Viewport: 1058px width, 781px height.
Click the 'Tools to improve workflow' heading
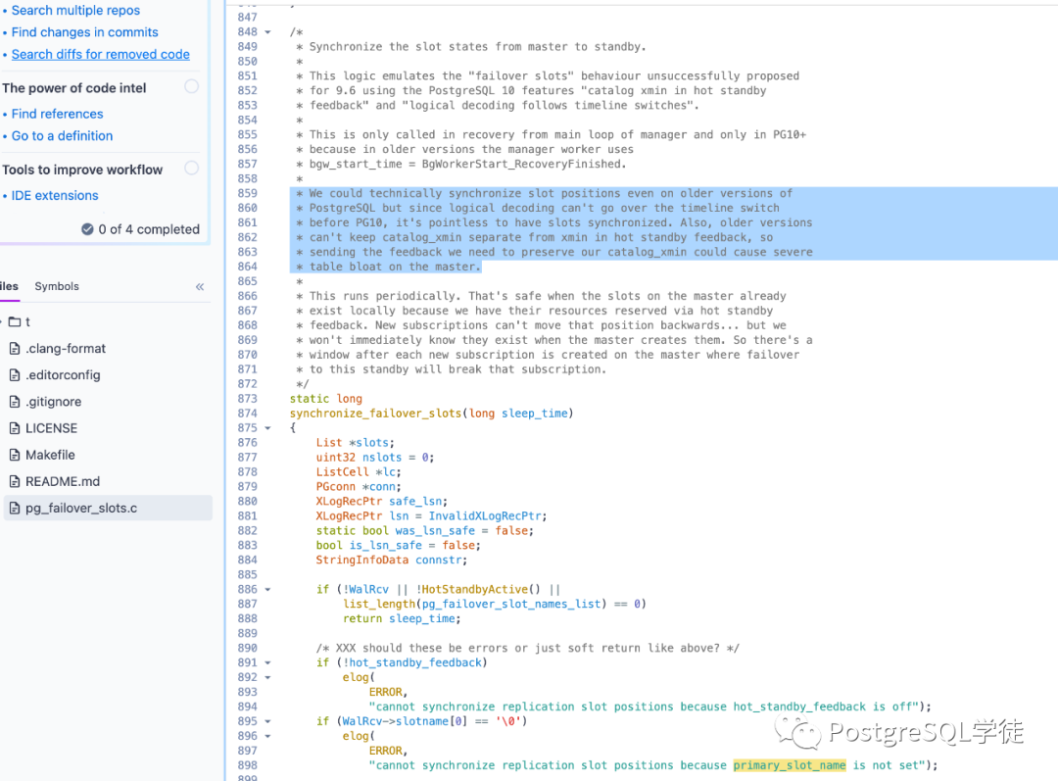click(82, 171)
